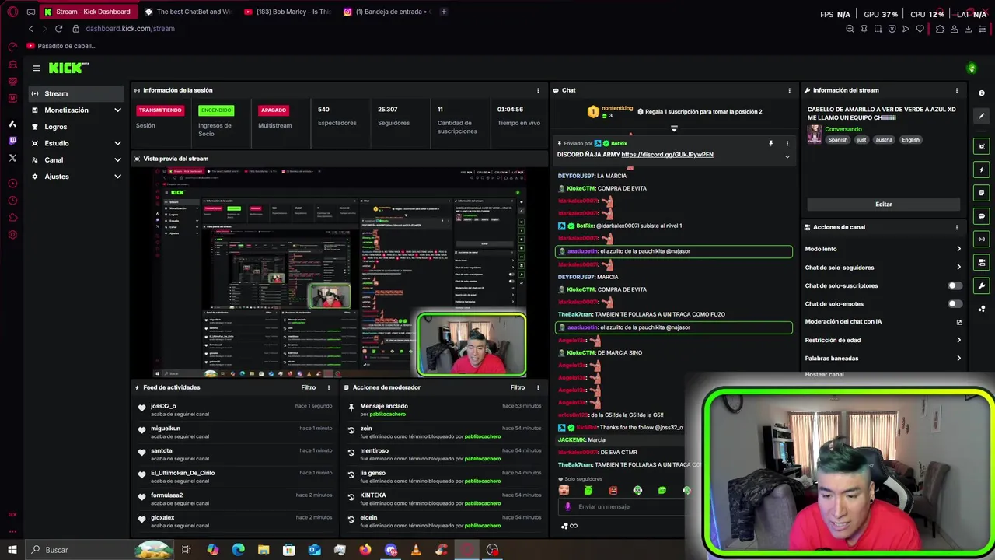Toggle Chat de solo-suscriptores switch
Screen dimensions: 995x560
[x=955, y=285]
